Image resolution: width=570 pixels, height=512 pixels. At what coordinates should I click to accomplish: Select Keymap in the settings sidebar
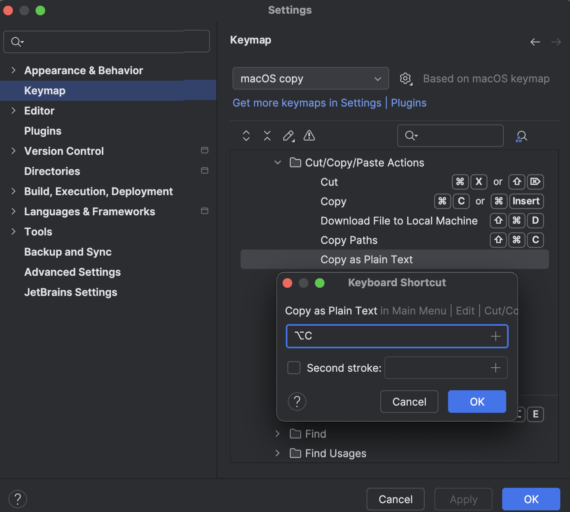tap(44, 90)
